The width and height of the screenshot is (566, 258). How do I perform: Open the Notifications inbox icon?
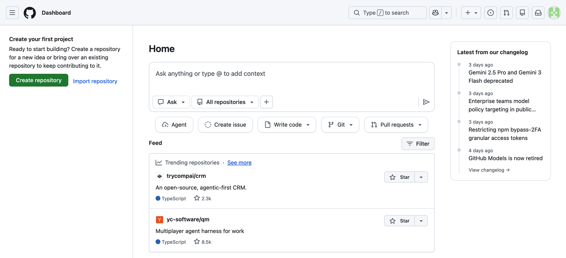coord(538,13)
